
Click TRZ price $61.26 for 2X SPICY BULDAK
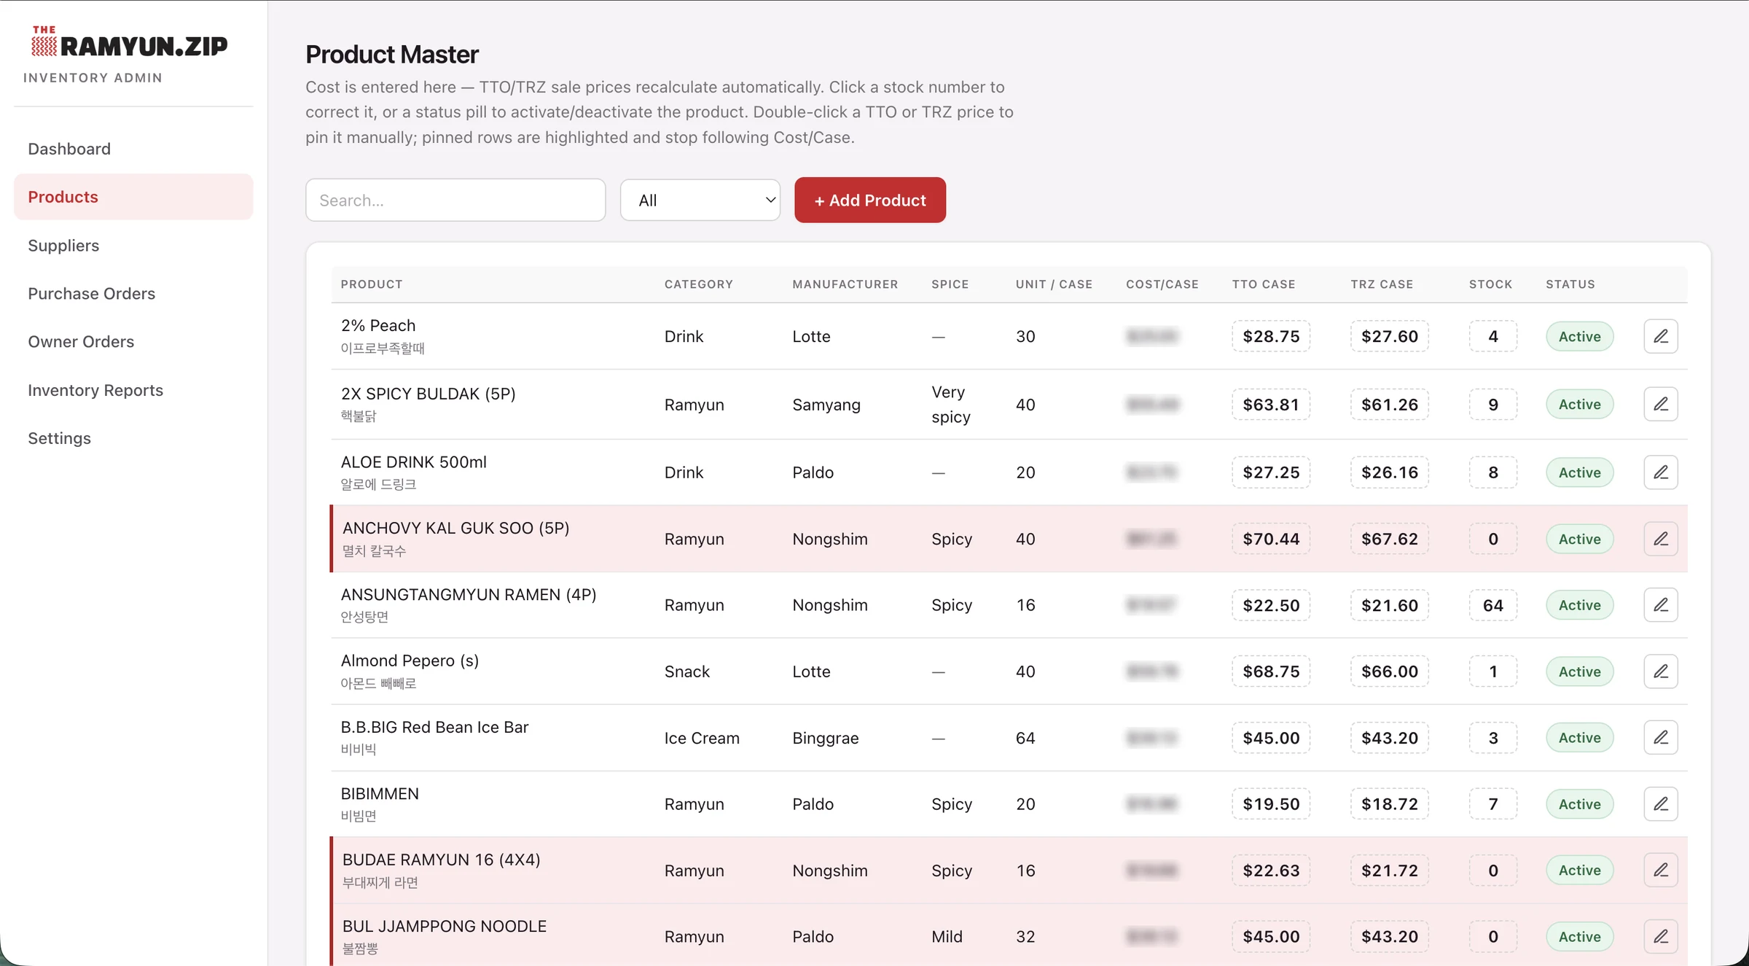1390,404
